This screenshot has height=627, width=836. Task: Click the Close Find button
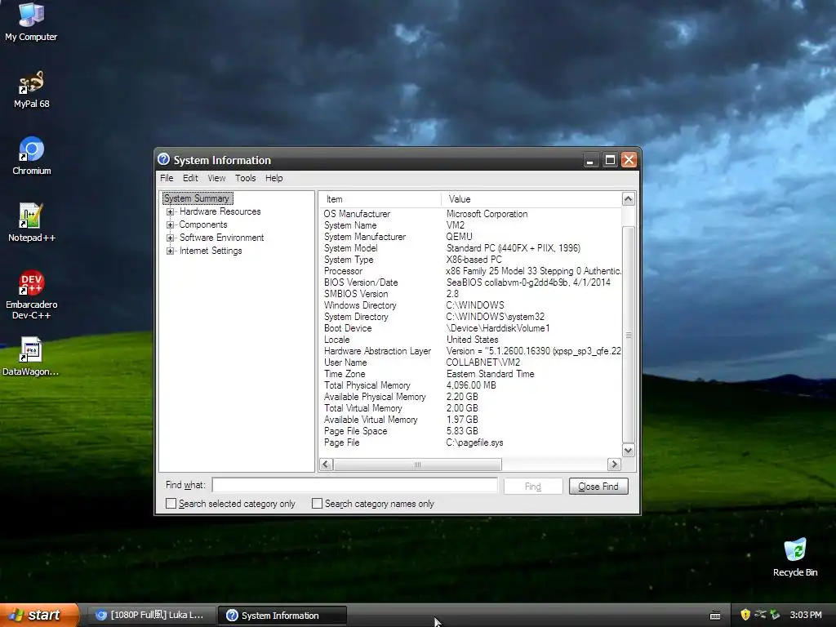(598, 487)
